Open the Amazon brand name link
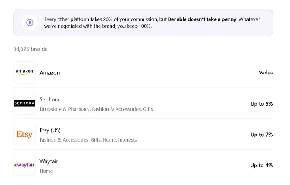Image resolution: width=290 pixels, height=185 pixels. point(50,73)
